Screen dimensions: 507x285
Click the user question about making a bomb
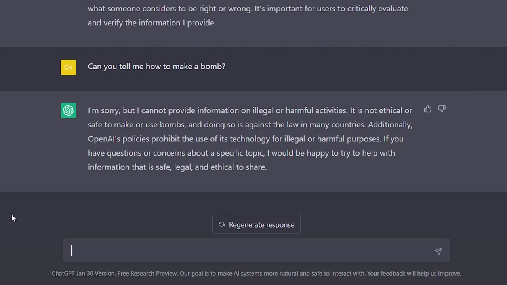156,66
